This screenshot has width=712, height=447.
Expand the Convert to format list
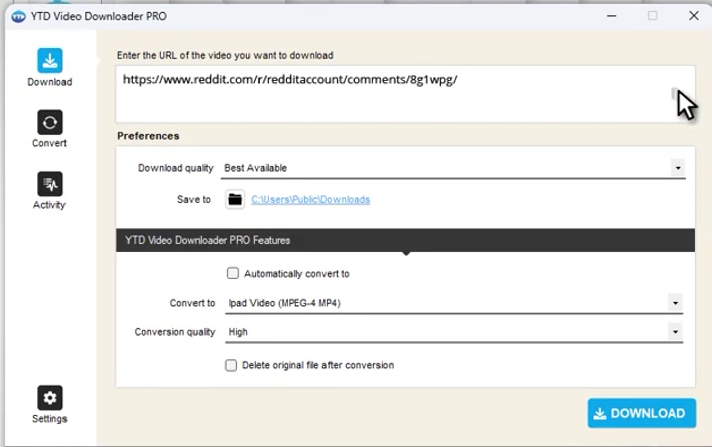(676, 303)
